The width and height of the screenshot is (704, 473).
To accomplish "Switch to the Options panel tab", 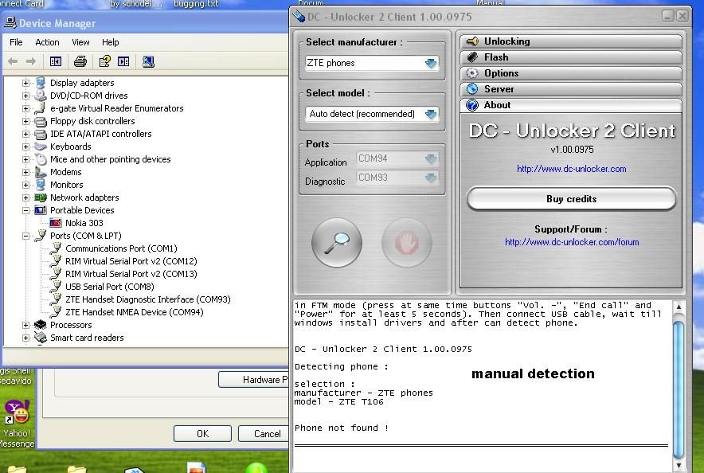I will 571,73.
